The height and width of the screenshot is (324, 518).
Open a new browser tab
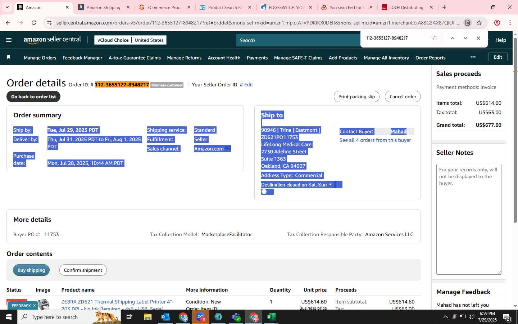coord(444,7)
